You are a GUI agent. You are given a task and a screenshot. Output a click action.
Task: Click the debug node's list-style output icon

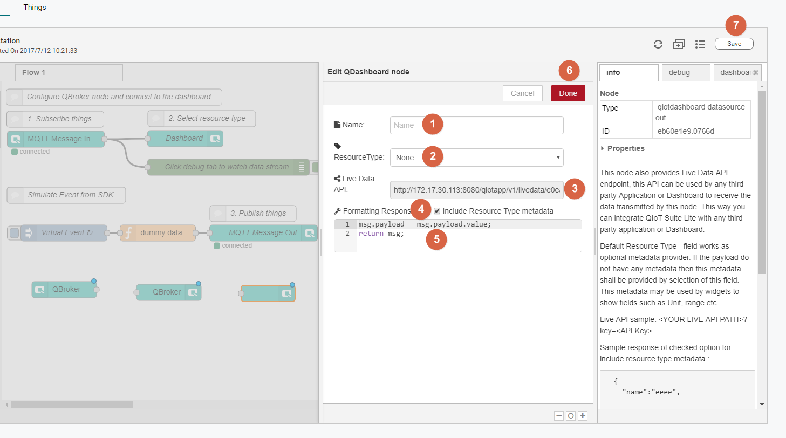[x=302, y=167]
